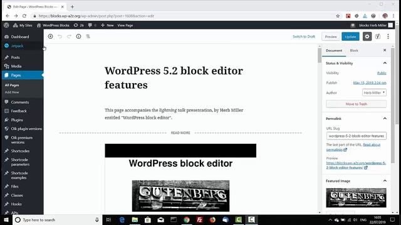Click the Read about permalinks link

[353, 147]
